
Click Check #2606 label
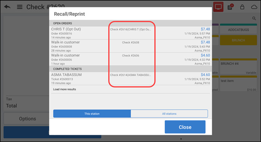[x=130, y=56]
